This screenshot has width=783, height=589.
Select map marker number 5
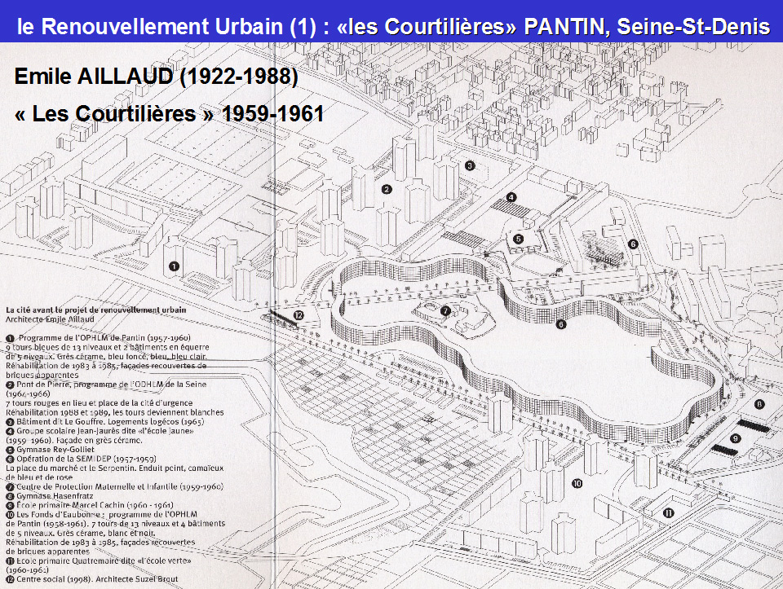click(x=518, y=239)
